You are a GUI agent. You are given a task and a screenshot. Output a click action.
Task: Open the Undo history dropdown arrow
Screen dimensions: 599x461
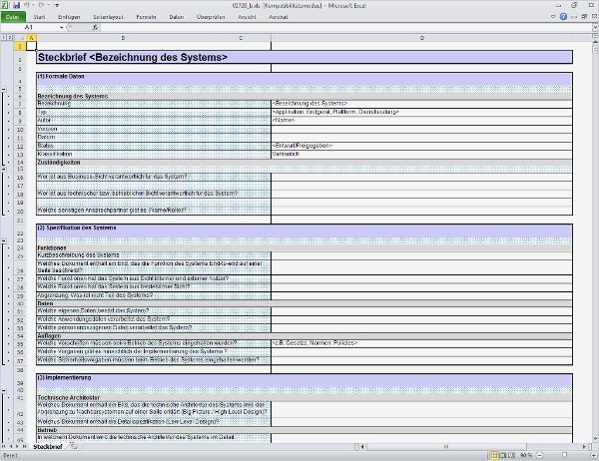click(33, 6)
